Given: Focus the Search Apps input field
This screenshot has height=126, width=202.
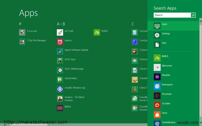Looking at the screenshot, I should 172,15.
